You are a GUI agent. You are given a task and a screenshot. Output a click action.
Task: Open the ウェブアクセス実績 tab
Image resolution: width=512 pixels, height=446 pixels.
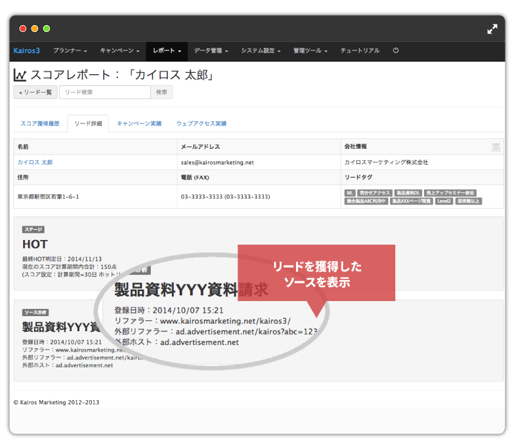click(x=201, y=124)
